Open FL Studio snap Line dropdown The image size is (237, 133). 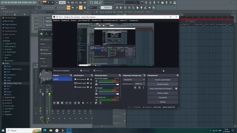[x=93, y=8]
